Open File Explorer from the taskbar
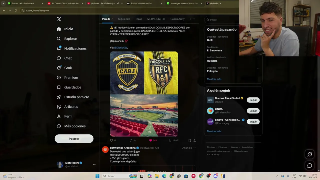Screen dimensions: 320x180 (x=157, y=176)
